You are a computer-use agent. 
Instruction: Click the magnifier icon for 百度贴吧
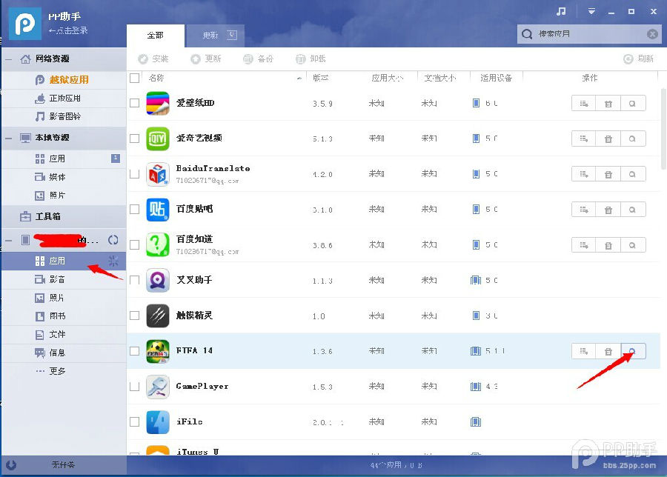[x=633, y=210]
